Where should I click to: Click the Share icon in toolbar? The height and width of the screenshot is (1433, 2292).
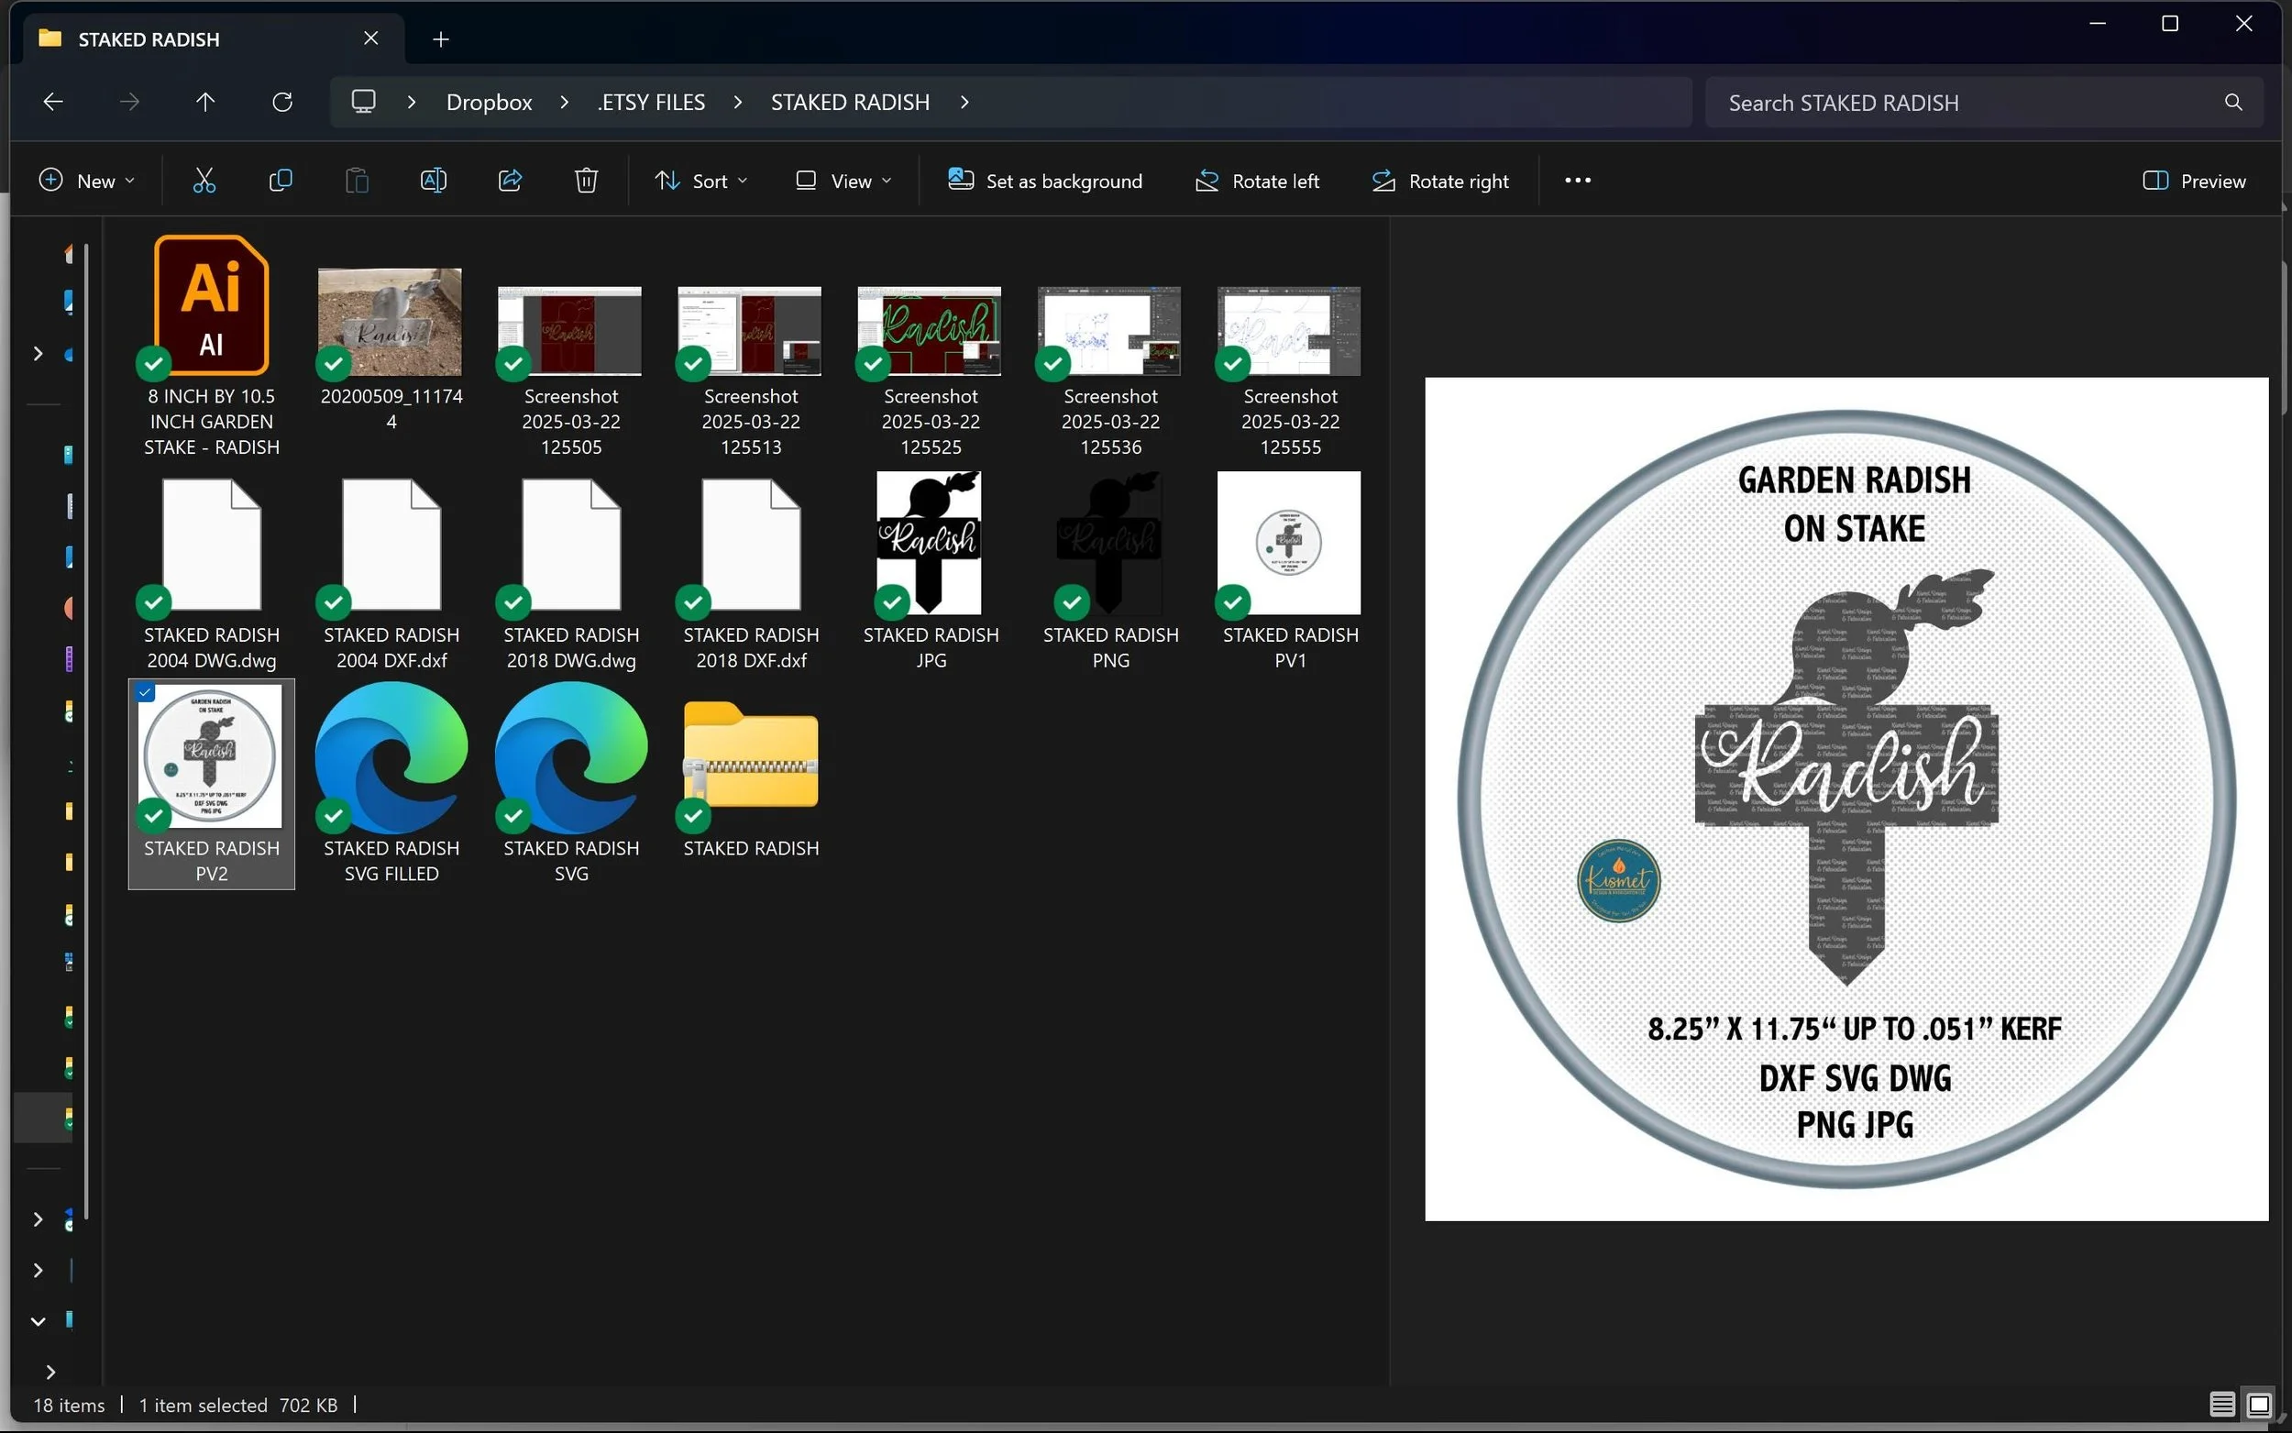[x=510, y=180]
